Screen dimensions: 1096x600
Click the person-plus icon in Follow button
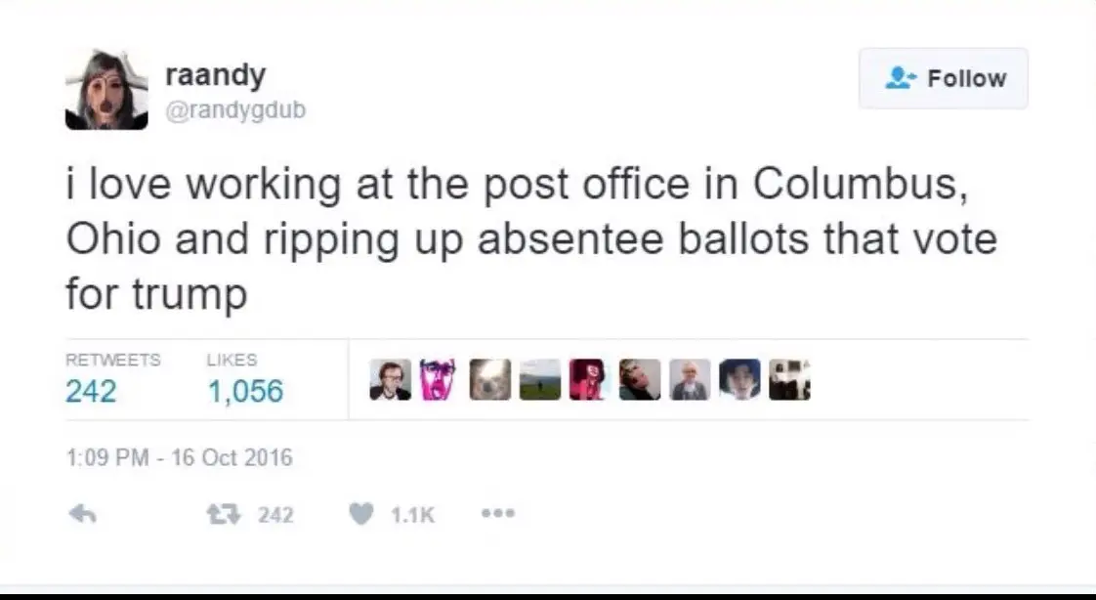pyautogui.click(x=901, y=77)
